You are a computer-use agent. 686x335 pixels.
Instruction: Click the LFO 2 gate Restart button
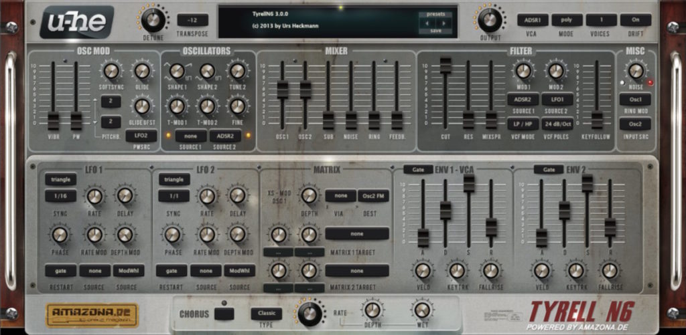(x=171, y=271)
